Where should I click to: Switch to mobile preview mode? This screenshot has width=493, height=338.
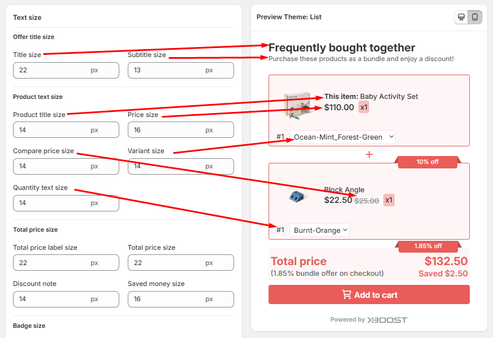coord(475,17)
